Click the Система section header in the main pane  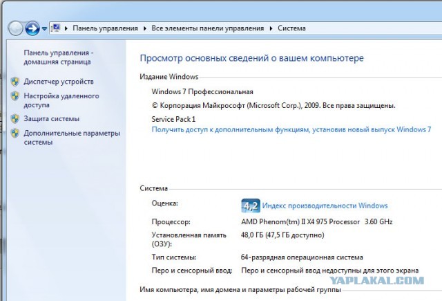point(154,188)
